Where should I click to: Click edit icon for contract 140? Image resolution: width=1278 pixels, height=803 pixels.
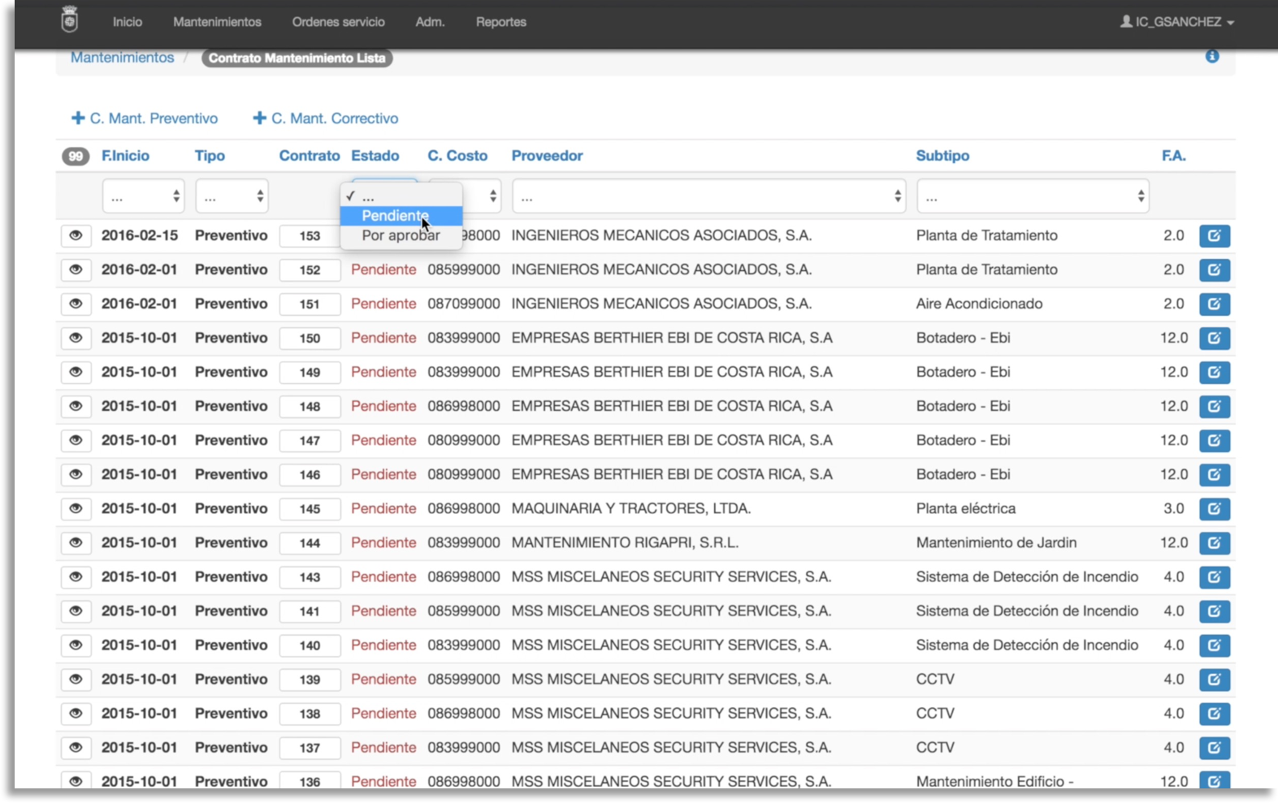(1214, 645)
